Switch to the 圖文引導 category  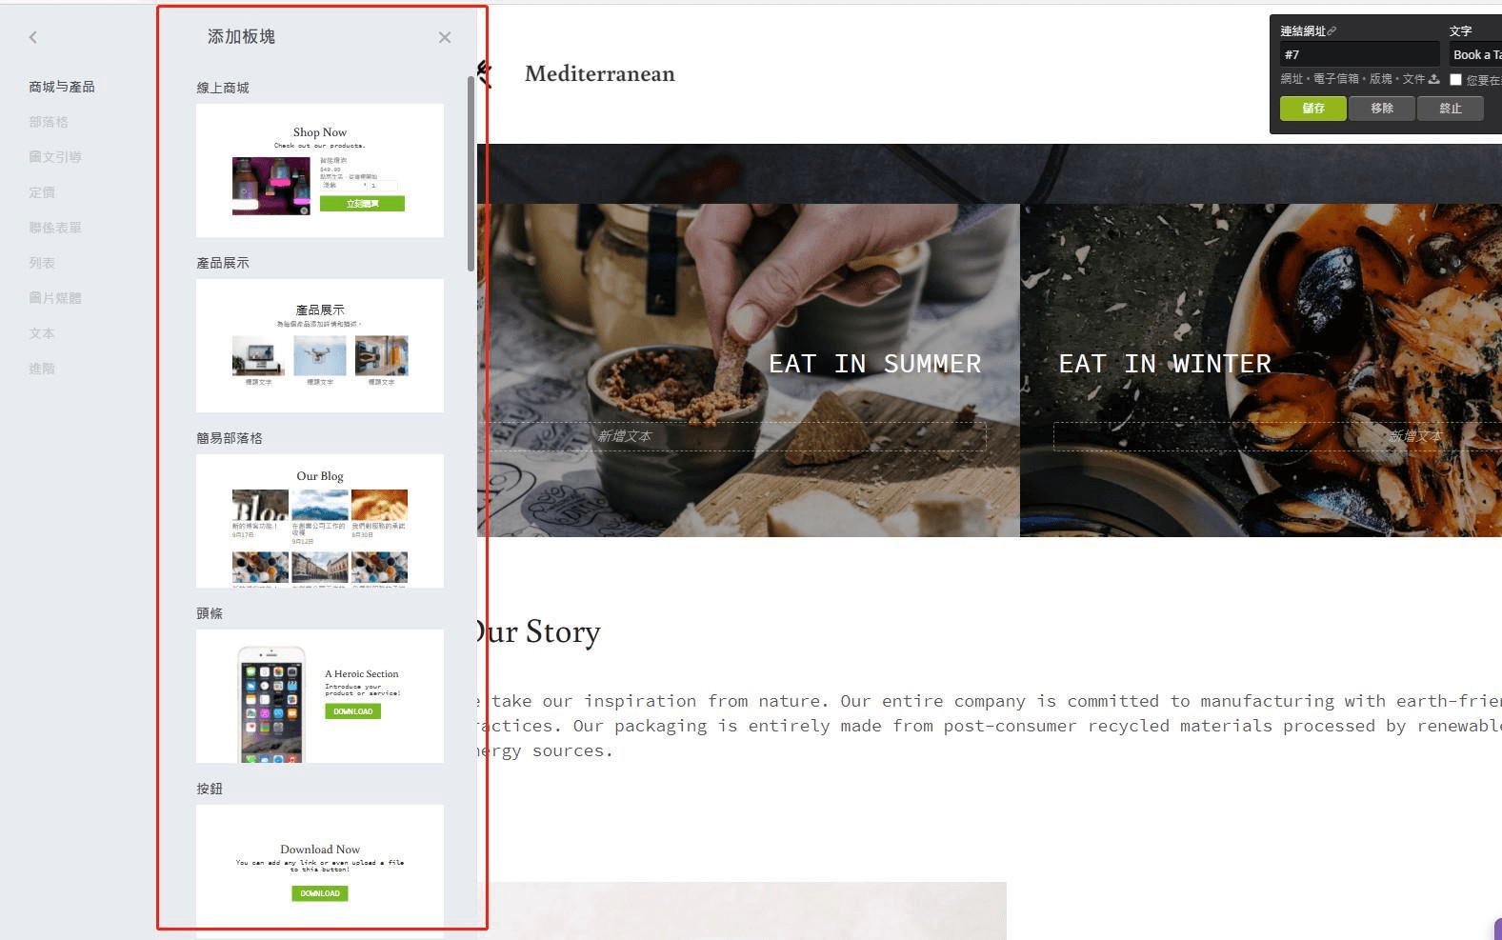tap(55, 157)
